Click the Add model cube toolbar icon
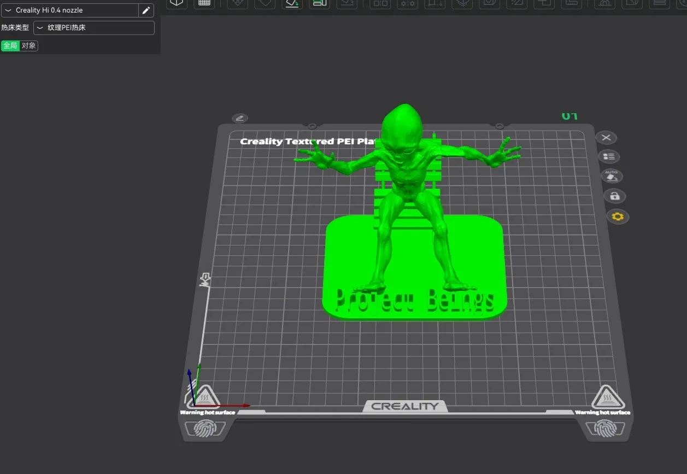Viewport: 687px width, 474px height. click(x=177, y=3)
